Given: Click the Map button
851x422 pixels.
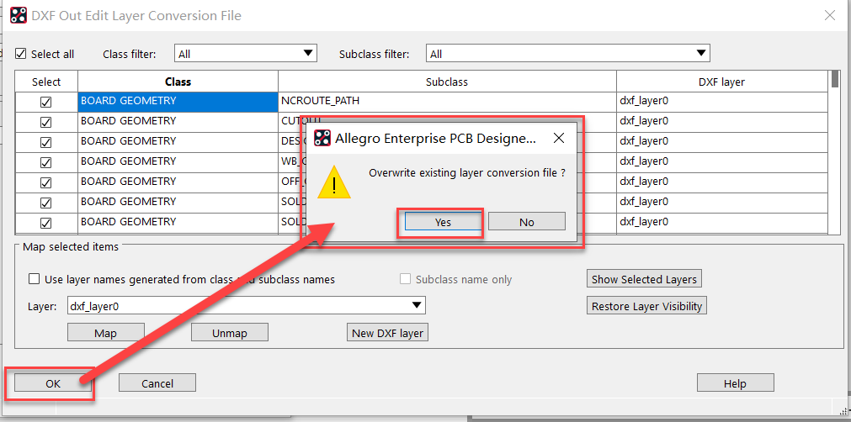Looking at the screenshot, I should coord(105,333).
